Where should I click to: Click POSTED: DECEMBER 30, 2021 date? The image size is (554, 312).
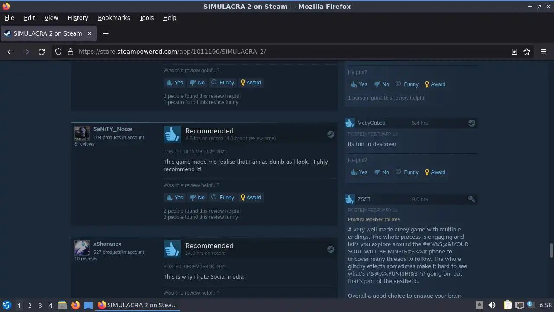pos(195,266)
